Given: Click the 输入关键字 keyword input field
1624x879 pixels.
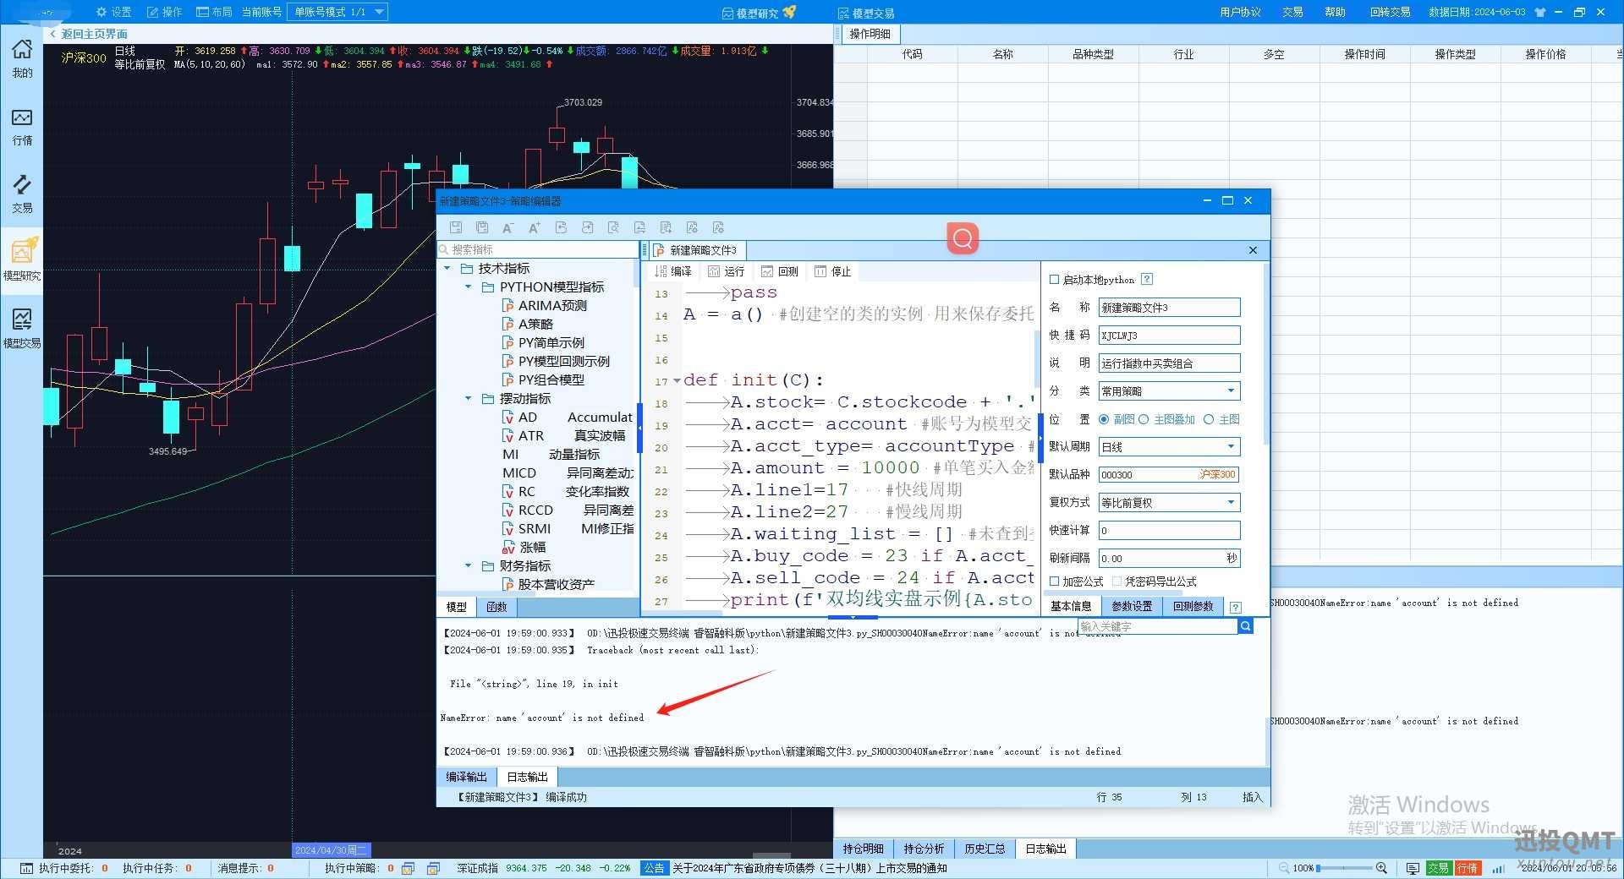Looking at the screenshot, I should pos(1158,626).
